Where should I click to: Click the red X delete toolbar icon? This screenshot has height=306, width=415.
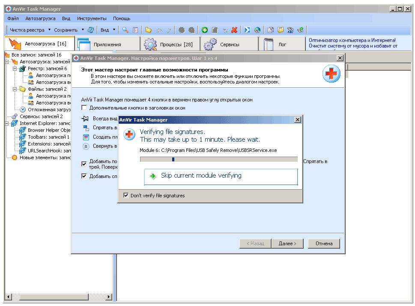234,30
